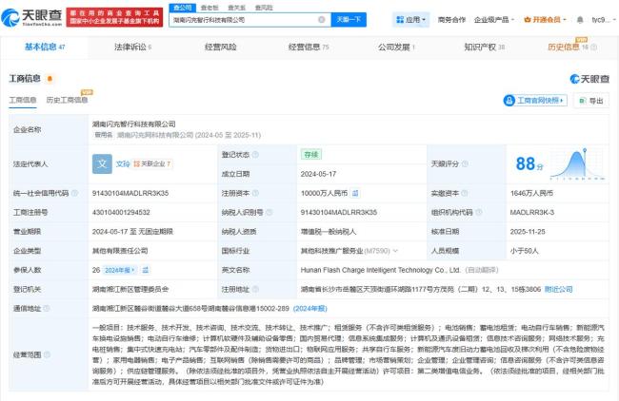Open help icon beside 实缴资本
The width and height of the screenshot is (619, 401).
(x=465, y=193)
